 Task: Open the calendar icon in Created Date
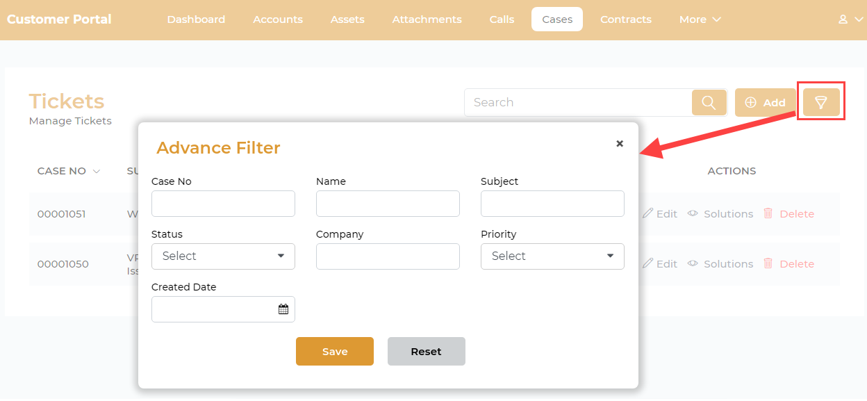coord(283,309)
